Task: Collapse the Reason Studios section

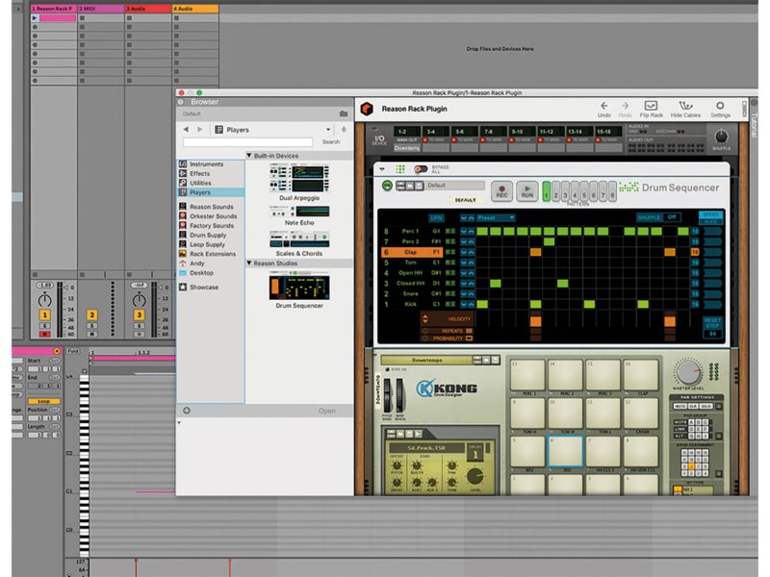Action: (249, 263)
